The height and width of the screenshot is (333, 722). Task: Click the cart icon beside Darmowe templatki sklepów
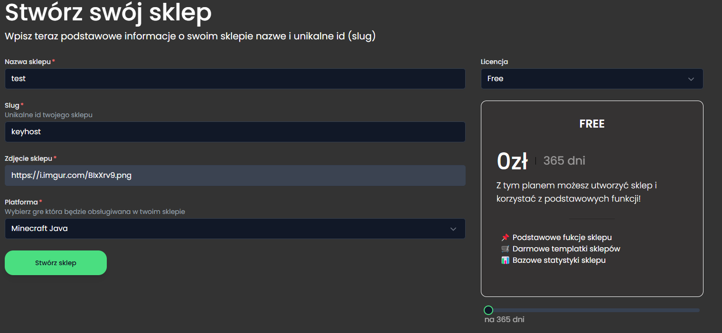pos(505,249)
